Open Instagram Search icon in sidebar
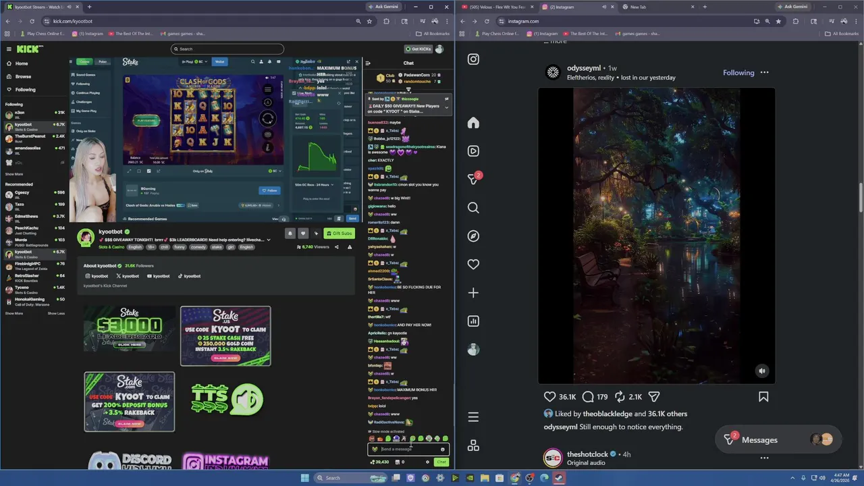This screenshot has width=864, height=486. click(x=473, y=208)
